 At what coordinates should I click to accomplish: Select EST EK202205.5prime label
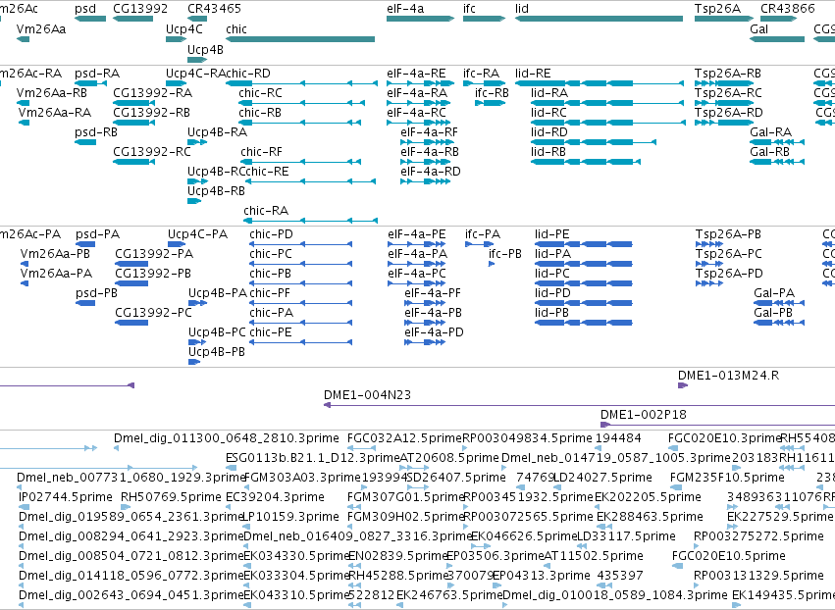(648, 497)
